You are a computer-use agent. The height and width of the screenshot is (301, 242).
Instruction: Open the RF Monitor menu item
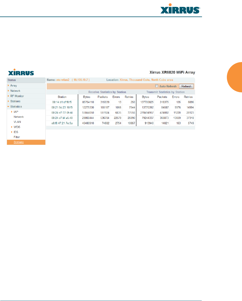point(17,96)
